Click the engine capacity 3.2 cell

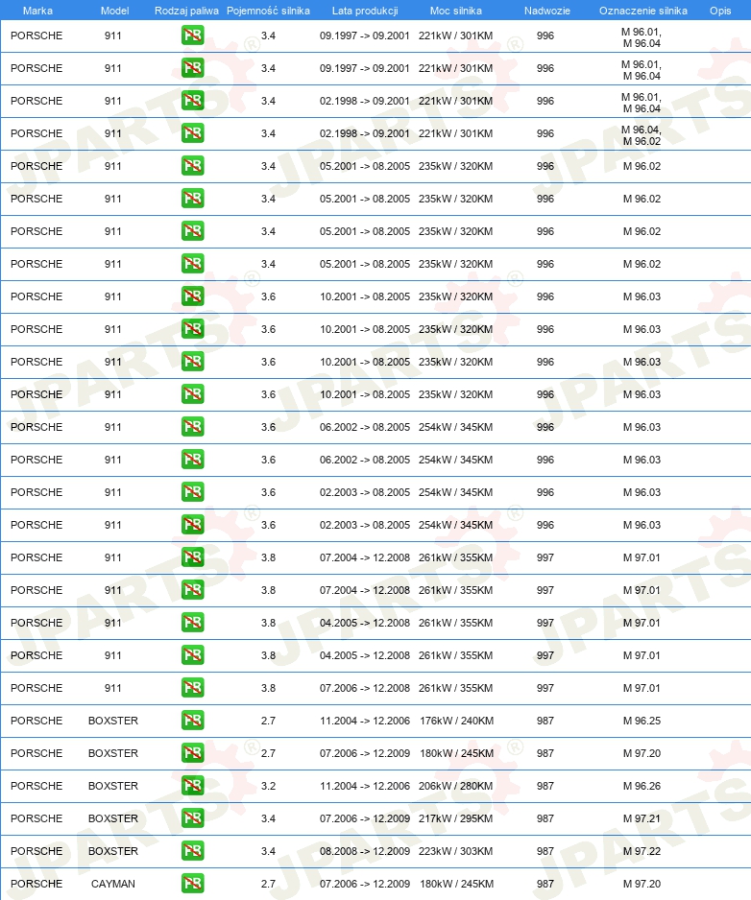[x=268, y=786]
